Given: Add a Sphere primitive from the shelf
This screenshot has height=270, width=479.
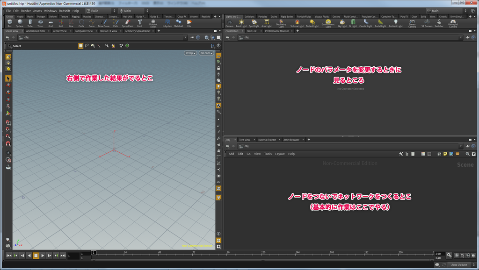Looking at the screenshot, I should click(20, 23).
